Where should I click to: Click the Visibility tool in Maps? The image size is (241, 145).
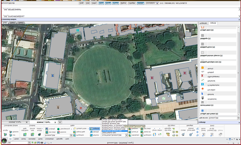coord(50,129)
